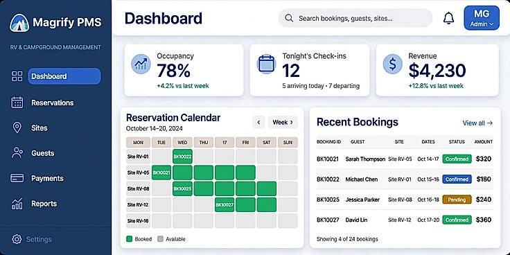
Task: Select booking BK10025 block in calendar
Action: tap(182, 188)
